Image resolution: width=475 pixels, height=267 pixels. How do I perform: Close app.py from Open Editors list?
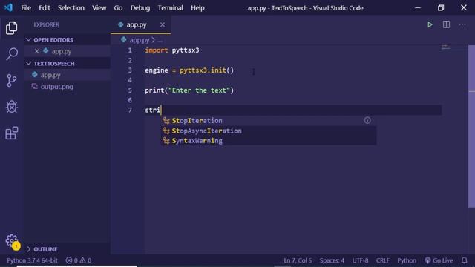click(36, 51)
